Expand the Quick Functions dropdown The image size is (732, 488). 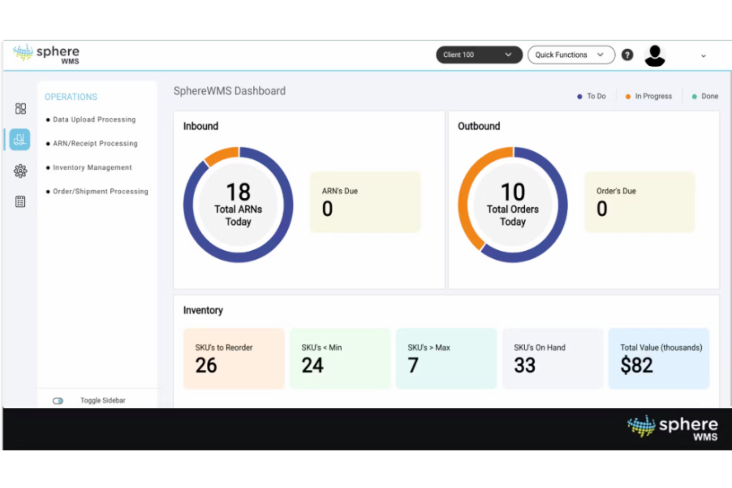click(571, 55)
